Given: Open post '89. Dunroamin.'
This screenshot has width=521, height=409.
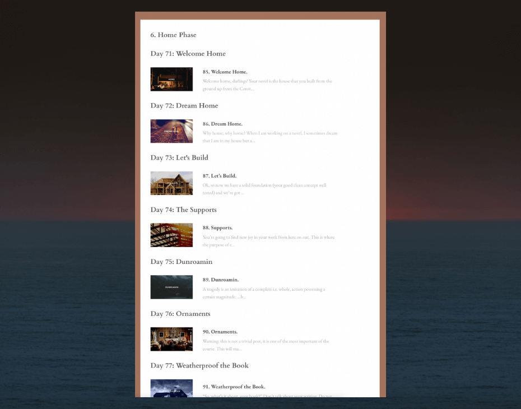Looking at the screenshot, I should (x=221, y=280).
